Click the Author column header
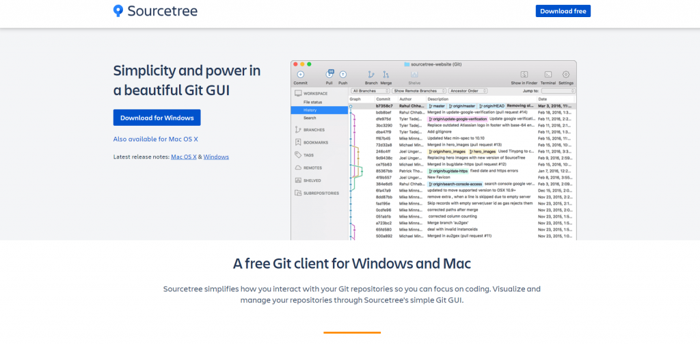Viewport: 700px width, 344px height. click(x=405, y=98)
